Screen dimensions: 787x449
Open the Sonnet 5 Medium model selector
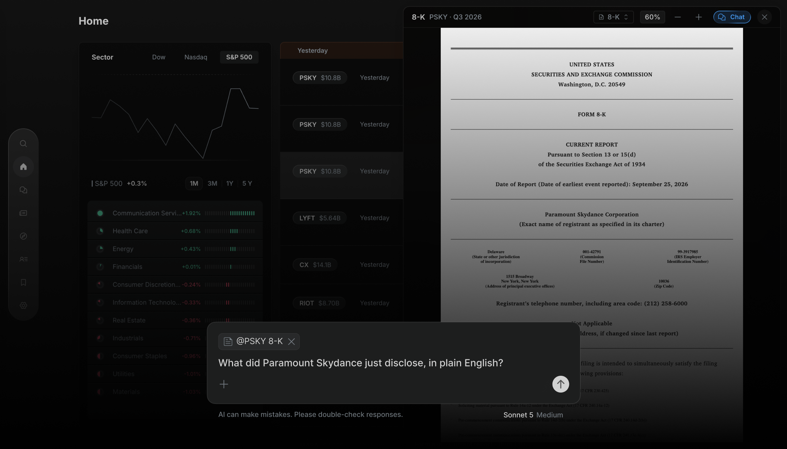533,415
